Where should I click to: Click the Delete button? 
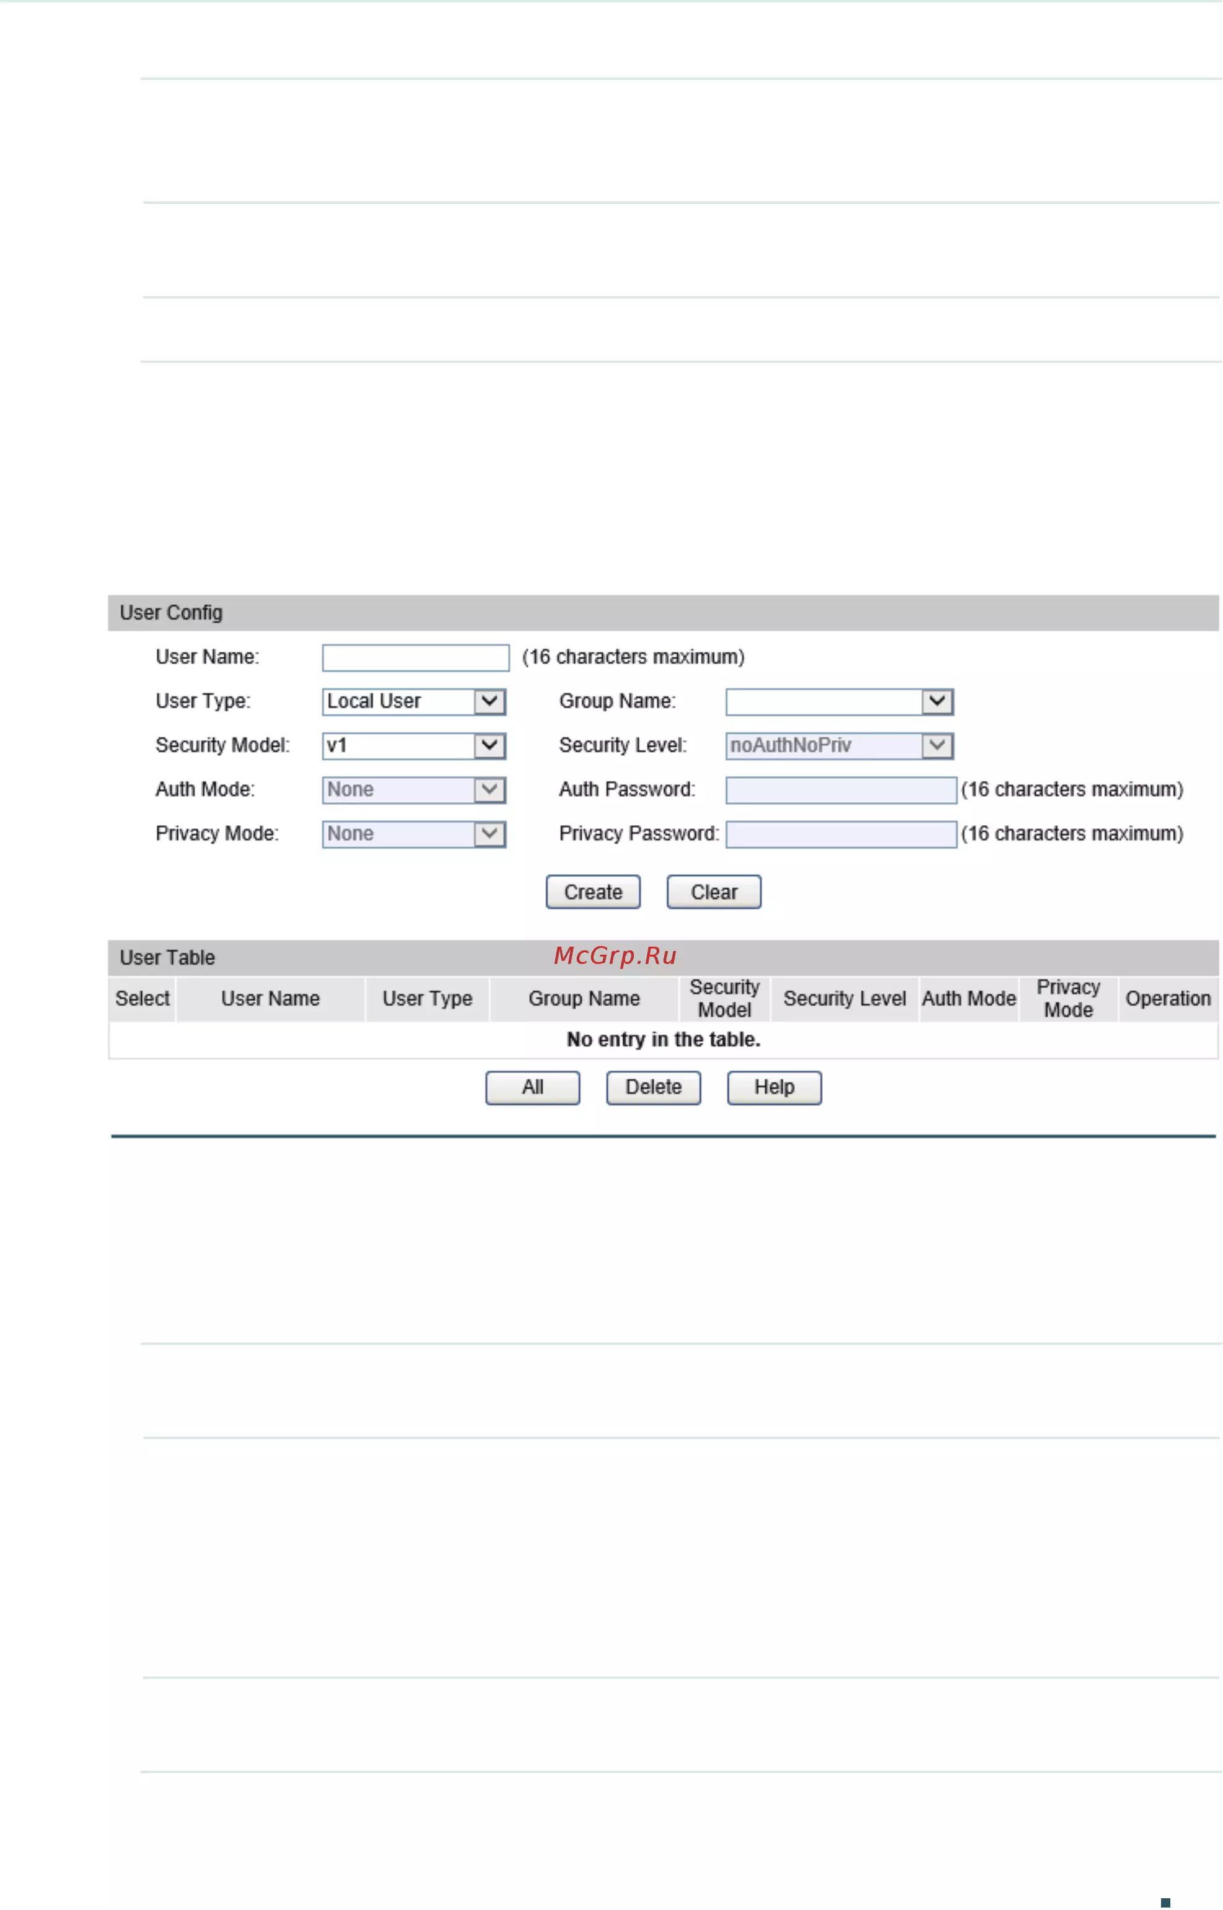(654, 1087)
